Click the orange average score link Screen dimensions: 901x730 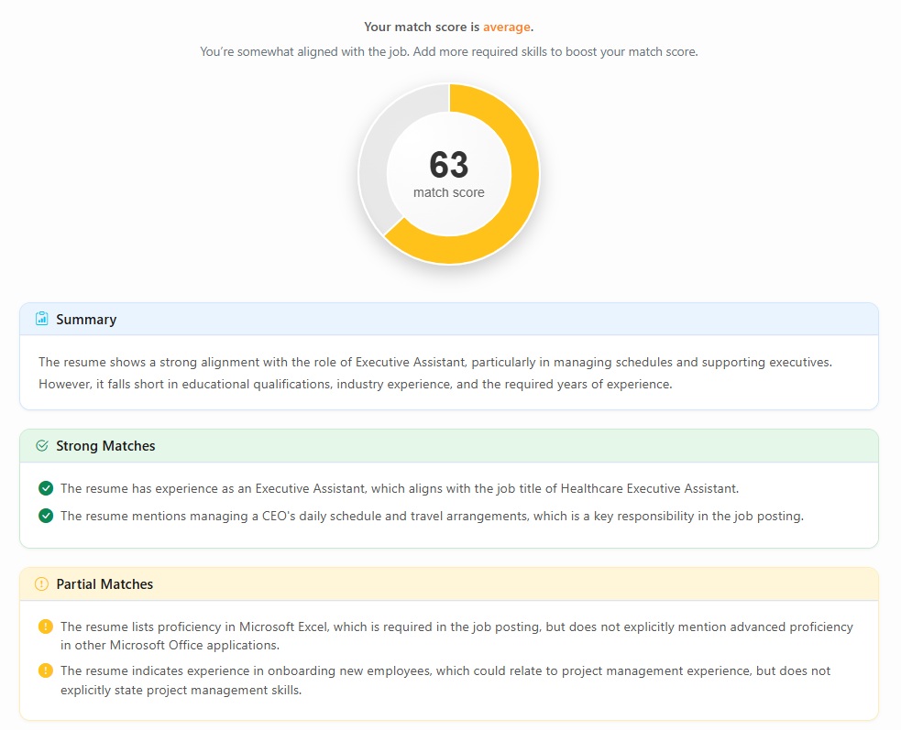coord(506,27)
